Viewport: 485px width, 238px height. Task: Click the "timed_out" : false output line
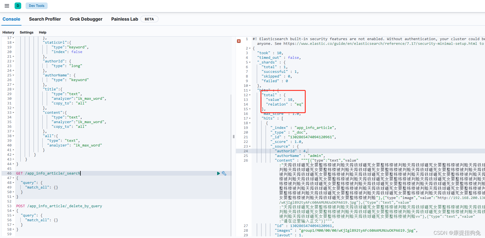(x=279, y=58)
